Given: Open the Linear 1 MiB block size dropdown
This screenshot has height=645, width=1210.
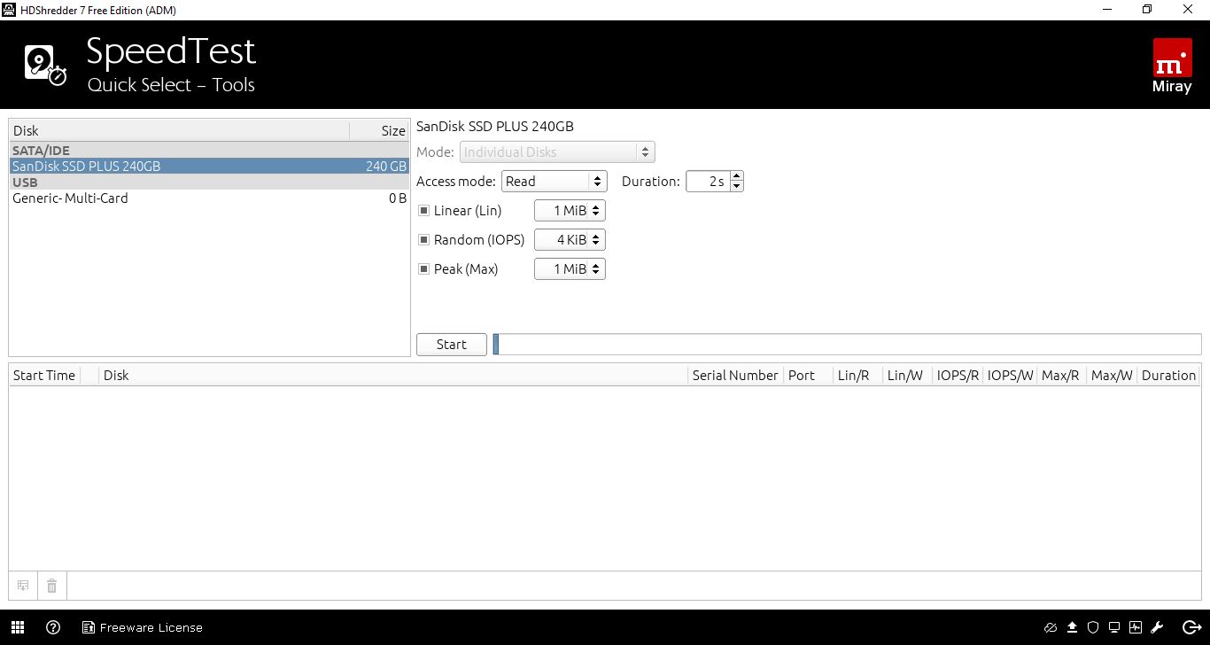Looking at the screenshot, I should tap(570, 211).
